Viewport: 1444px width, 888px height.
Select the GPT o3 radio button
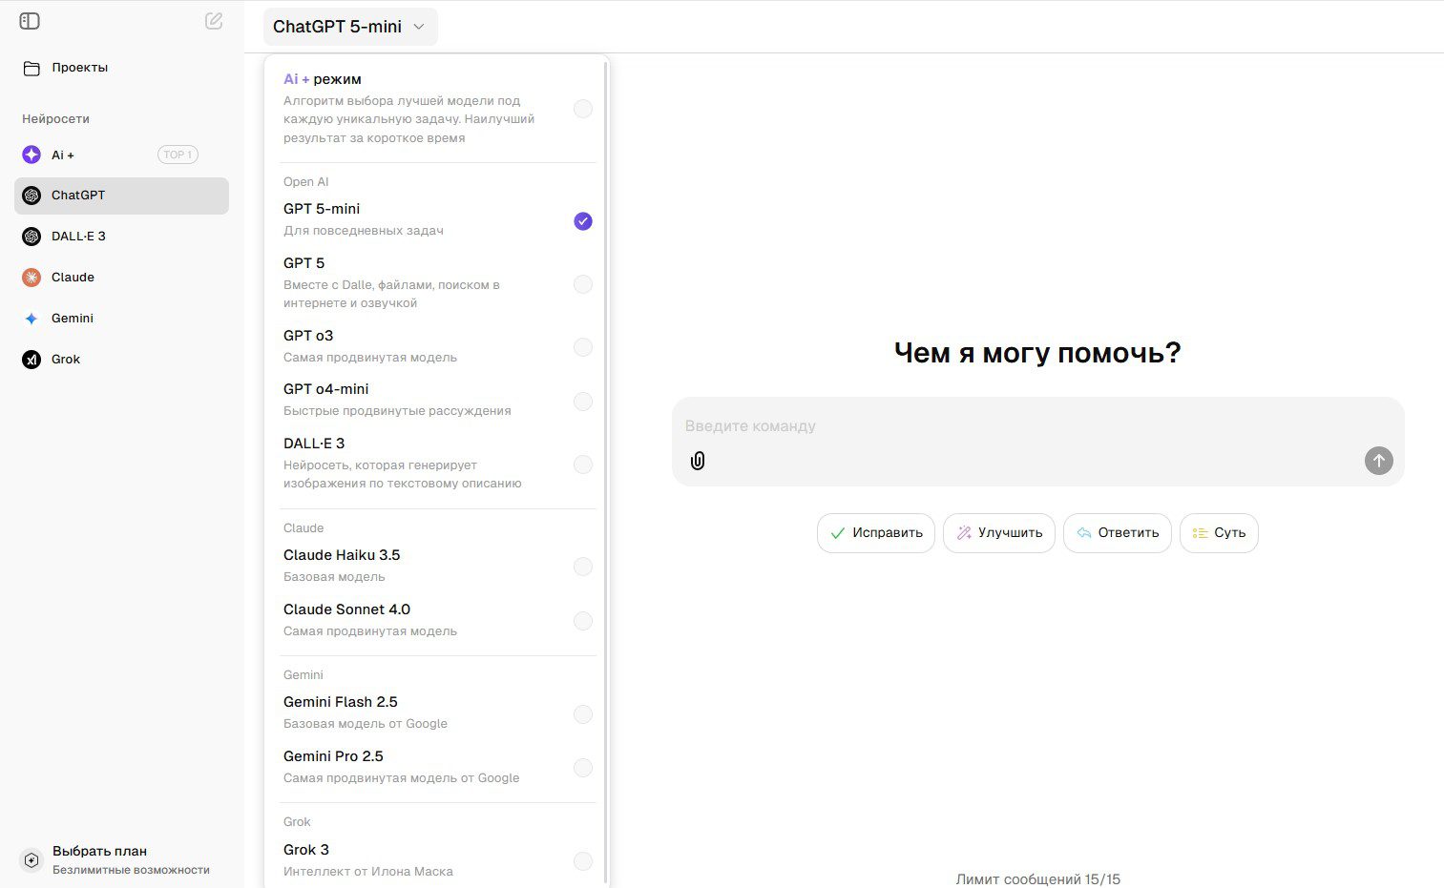pos(583,347)
